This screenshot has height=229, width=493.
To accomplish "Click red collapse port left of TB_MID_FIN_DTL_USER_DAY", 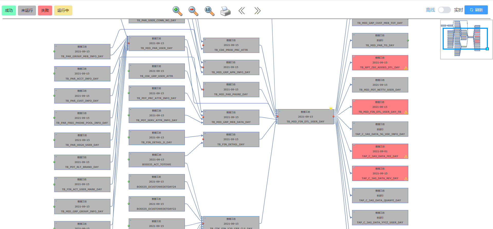I will (278, 117).
